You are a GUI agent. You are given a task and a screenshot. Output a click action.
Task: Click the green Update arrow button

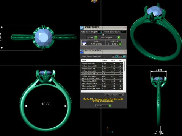(x=96, y=37)
